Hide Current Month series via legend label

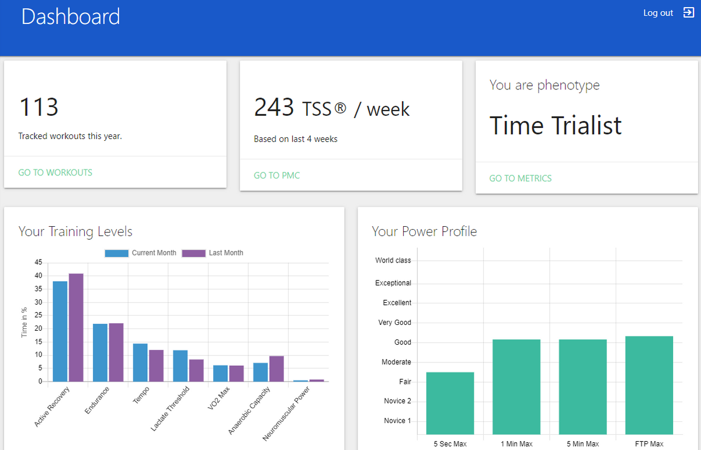pos(154,253)
